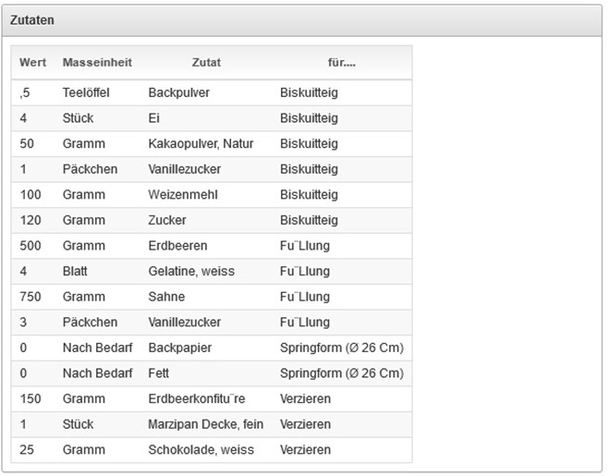Click the Backpapier cell

tap(179, 348)
